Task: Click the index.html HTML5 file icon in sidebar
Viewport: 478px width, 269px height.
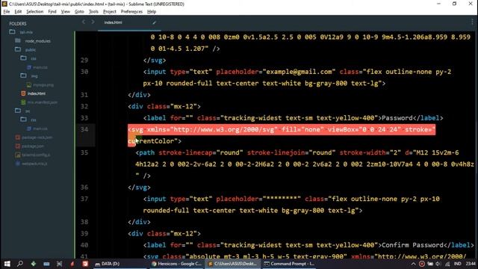Action: [23, 93]
